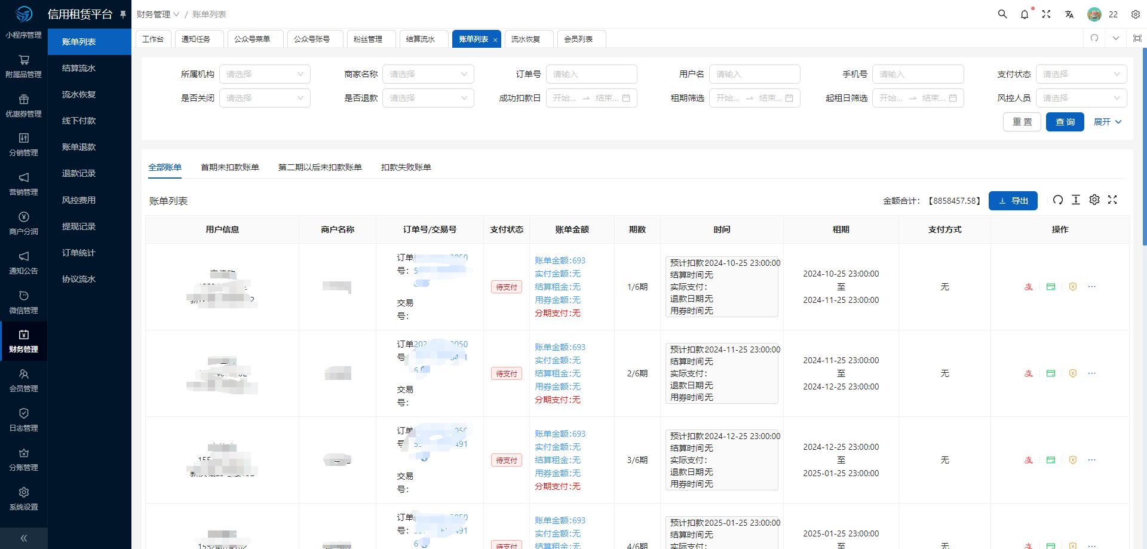Select the 第二期以后未扣款账单 tab
Image resolution: width=1147 pixels, height=549 pixels.
(x=320, y=167)
